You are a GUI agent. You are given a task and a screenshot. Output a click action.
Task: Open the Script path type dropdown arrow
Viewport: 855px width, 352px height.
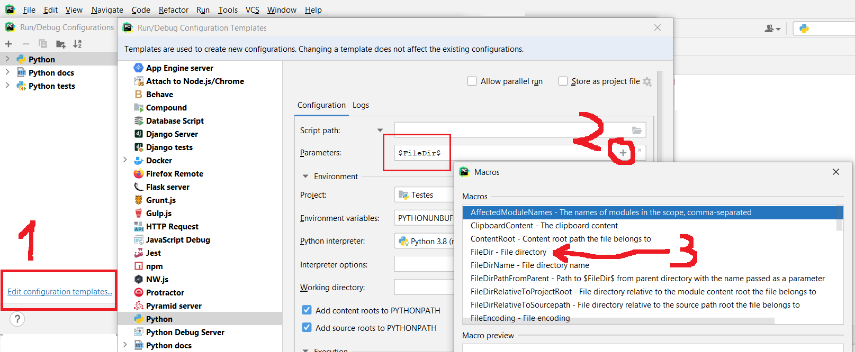click(x=380, y=131)
